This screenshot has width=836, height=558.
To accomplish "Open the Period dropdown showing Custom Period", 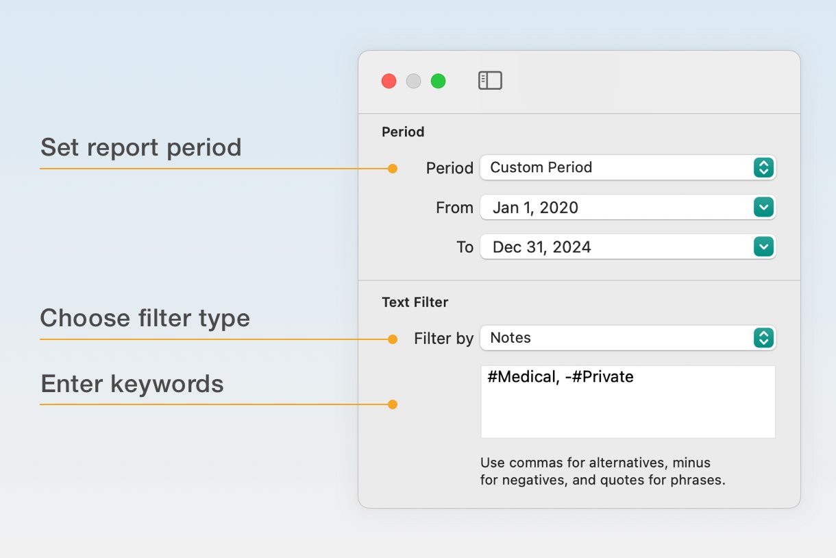I will point(628,167).
